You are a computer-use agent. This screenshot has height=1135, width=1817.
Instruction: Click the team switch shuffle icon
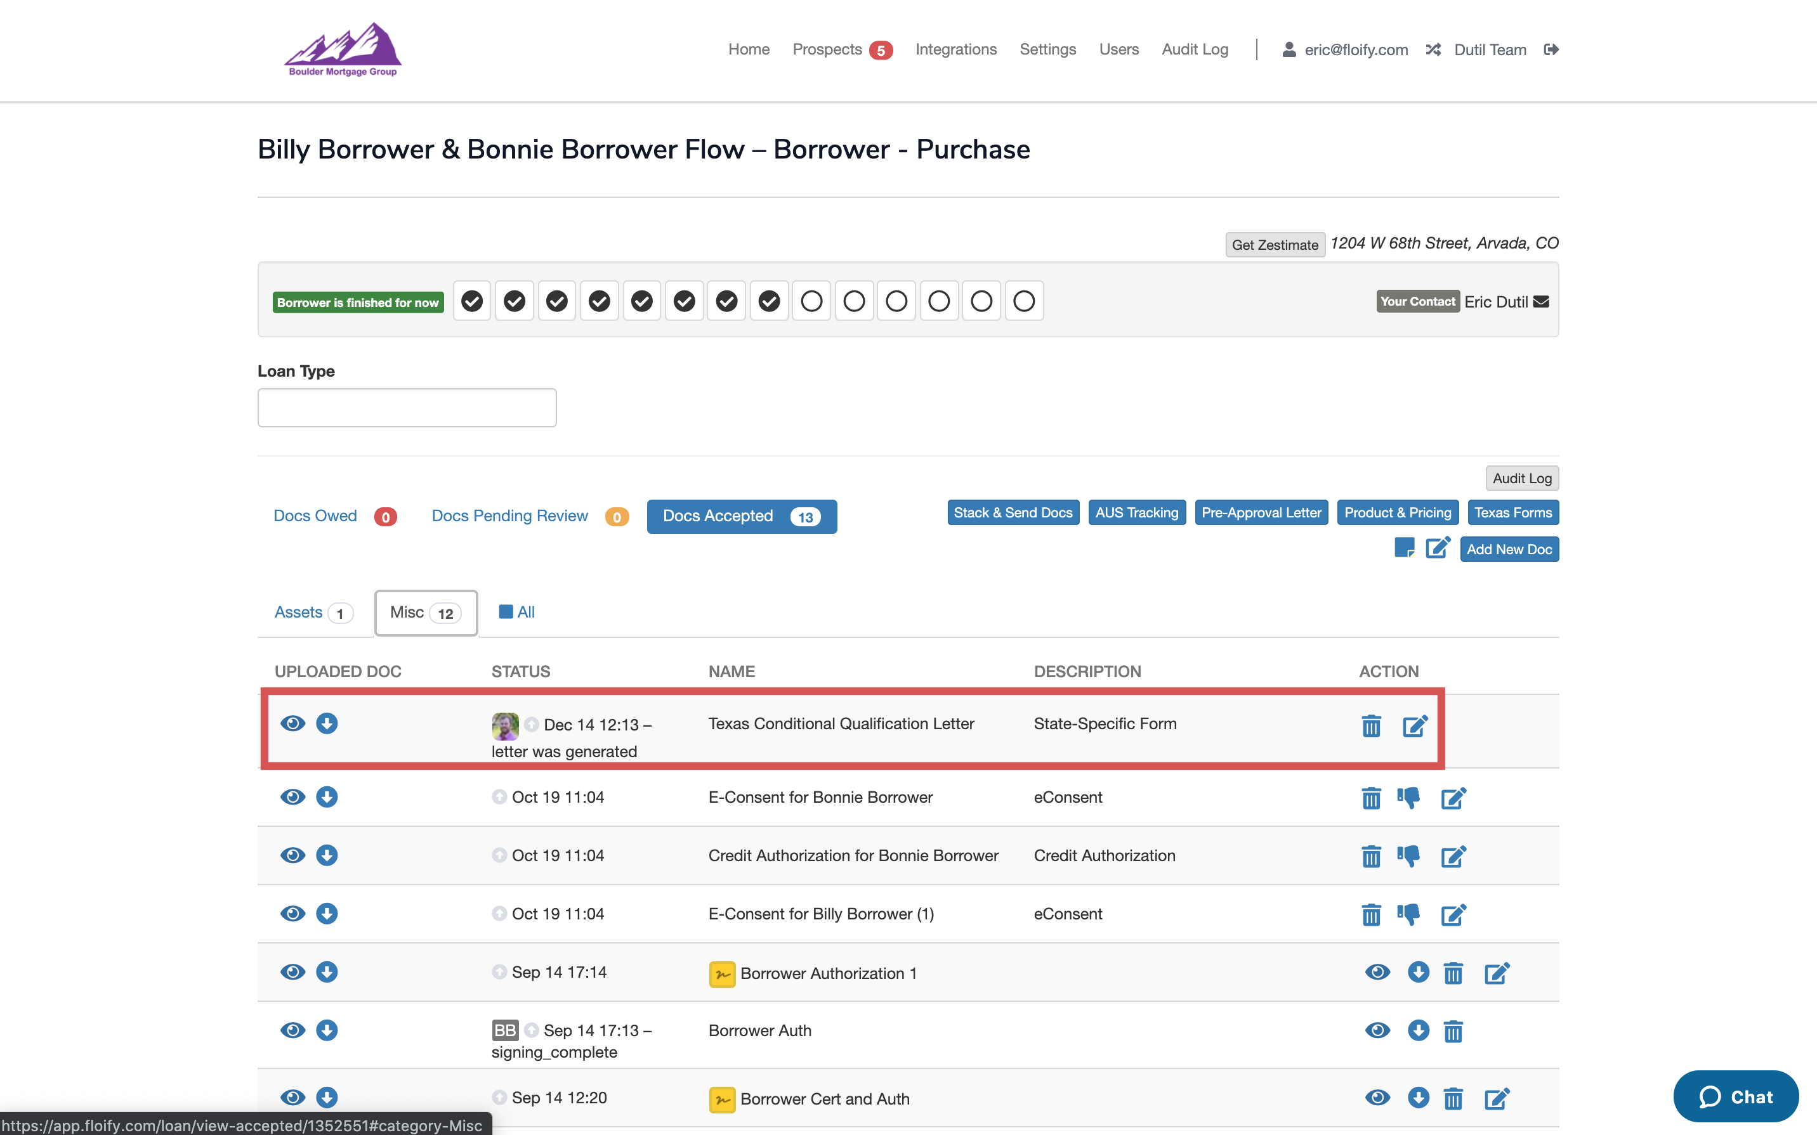tap(1433, 49)
